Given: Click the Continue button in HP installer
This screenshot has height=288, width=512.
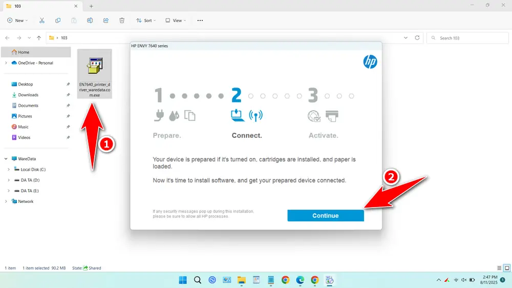Looking at the screenshot, I should [x=326, y=215].
